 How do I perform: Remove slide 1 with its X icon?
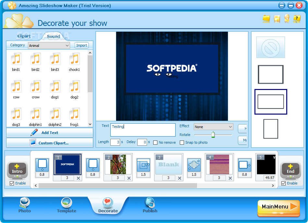pyautogui.click(x=78, y=178)
